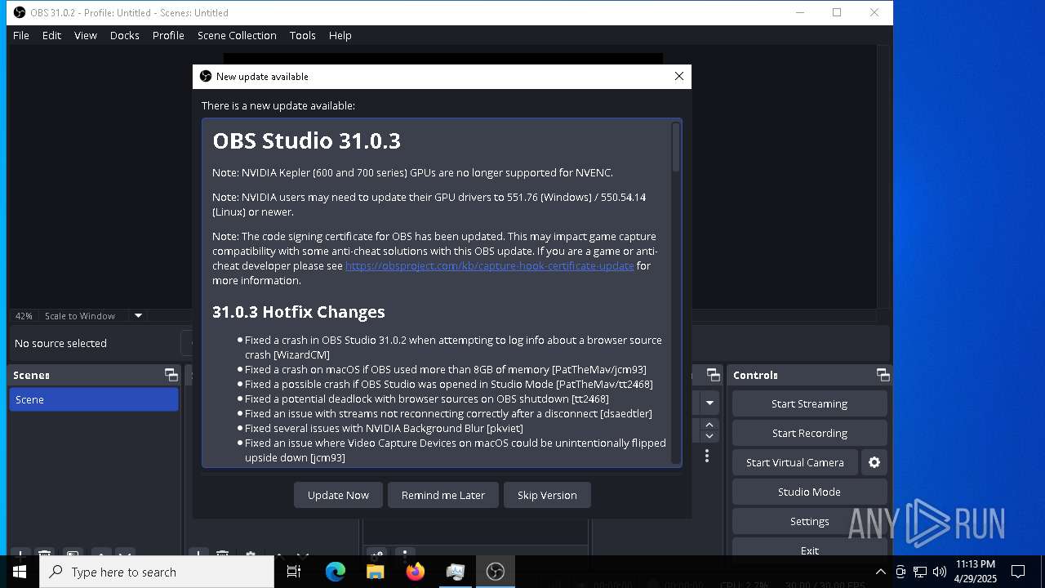This screenshot has width=1045, height=588.
Task: Click the release notes scrollbar
Action: [676, 147]
